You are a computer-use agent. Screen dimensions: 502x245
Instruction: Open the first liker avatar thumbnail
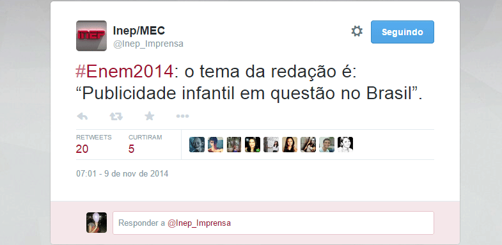197,145
